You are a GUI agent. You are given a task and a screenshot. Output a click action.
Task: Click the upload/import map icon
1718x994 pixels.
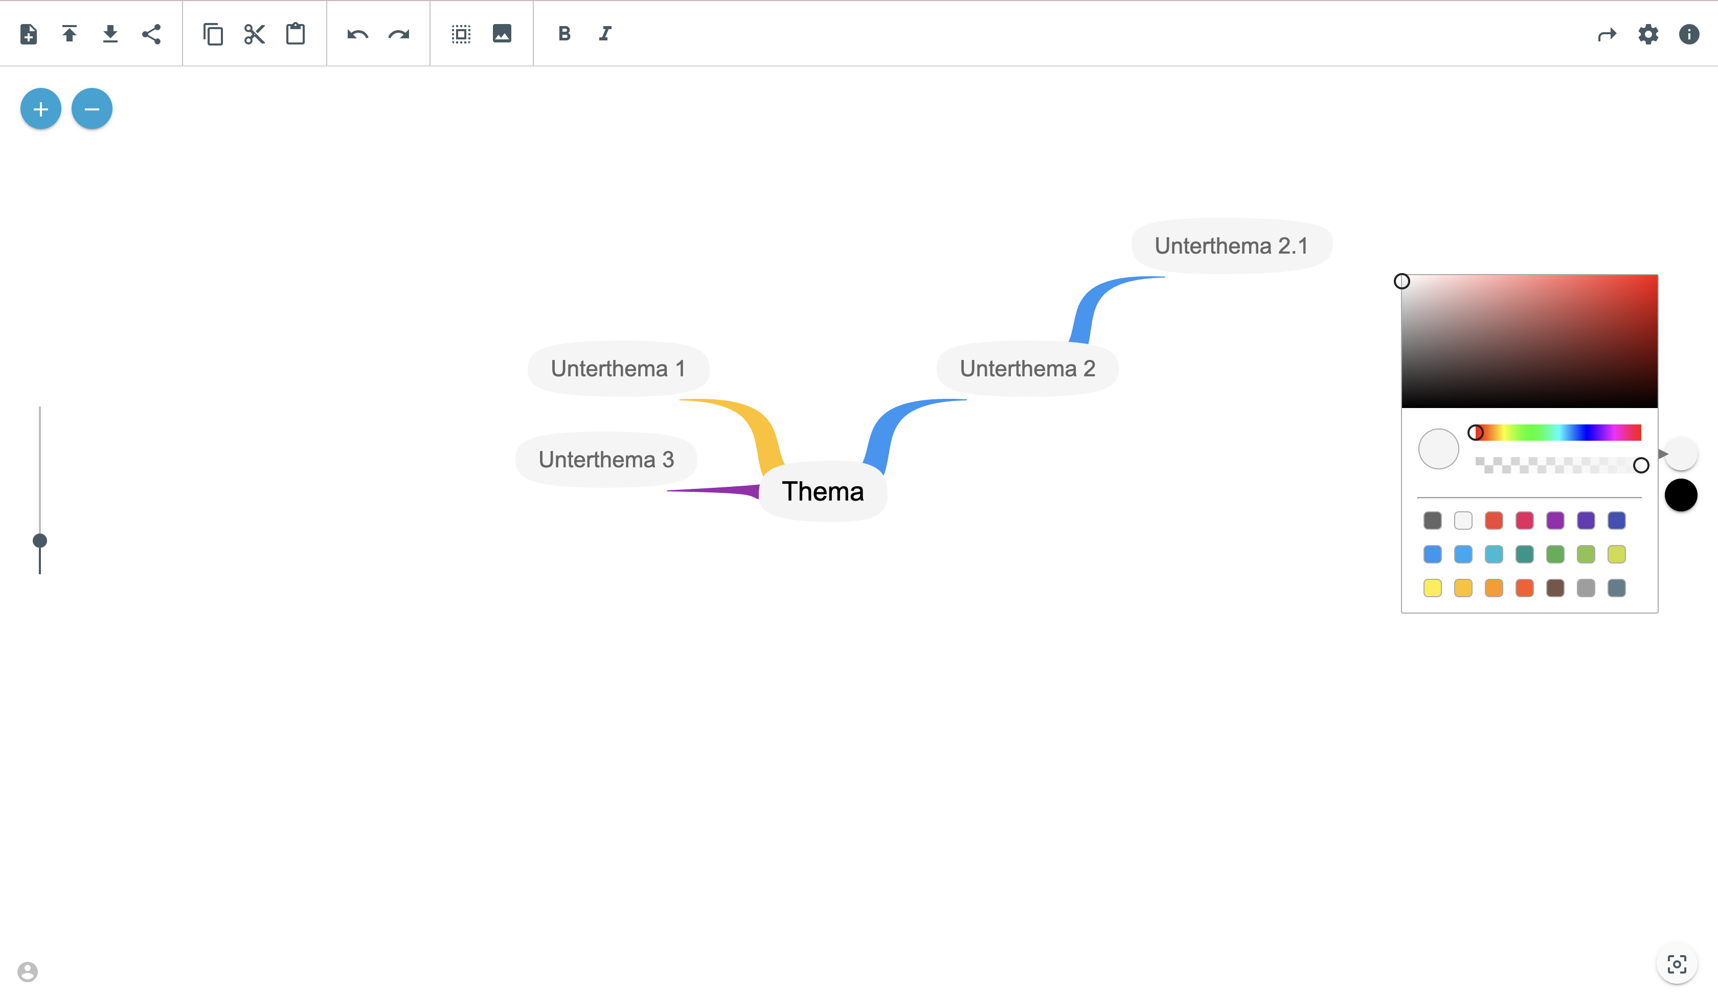(70, 34)
